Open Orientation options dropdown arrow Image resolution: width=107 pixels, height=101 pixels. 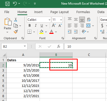(x=88, y=32)
